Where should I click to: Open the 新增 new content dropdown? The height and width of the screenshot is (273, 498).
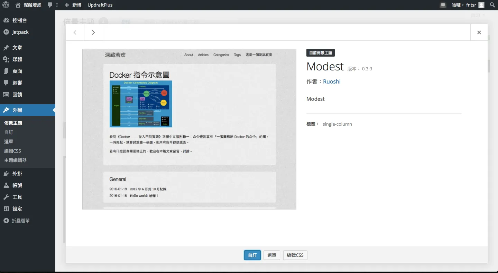[x=73, y=5]
